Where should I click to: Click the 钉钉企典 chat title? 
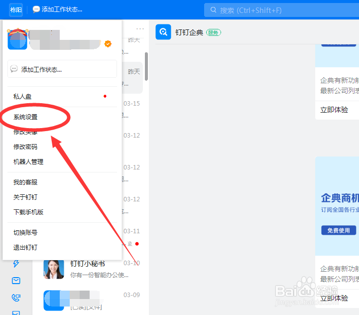point(189,32)
